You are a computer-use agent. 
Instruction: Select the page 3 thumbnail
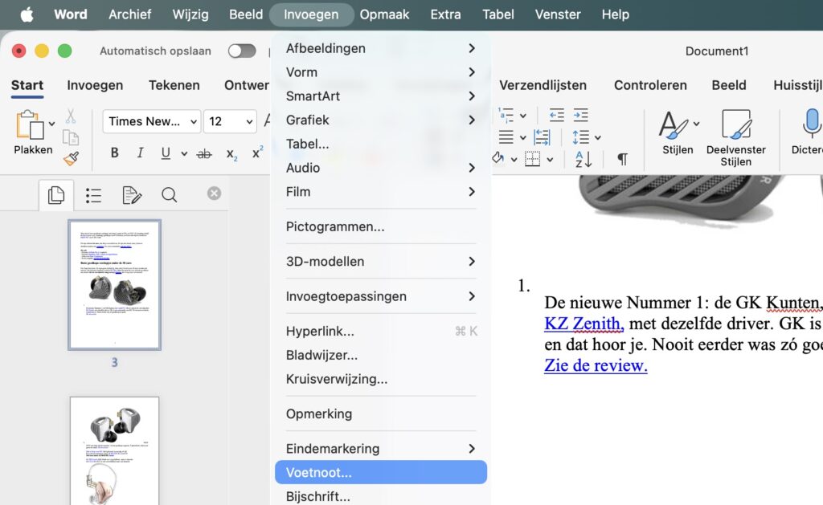(114, 285)
